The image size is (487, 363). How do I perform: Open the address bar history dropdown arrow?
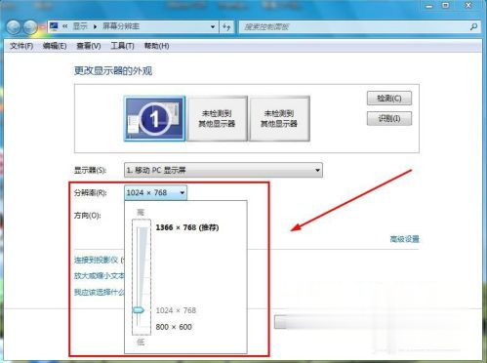tap(213, 26)
